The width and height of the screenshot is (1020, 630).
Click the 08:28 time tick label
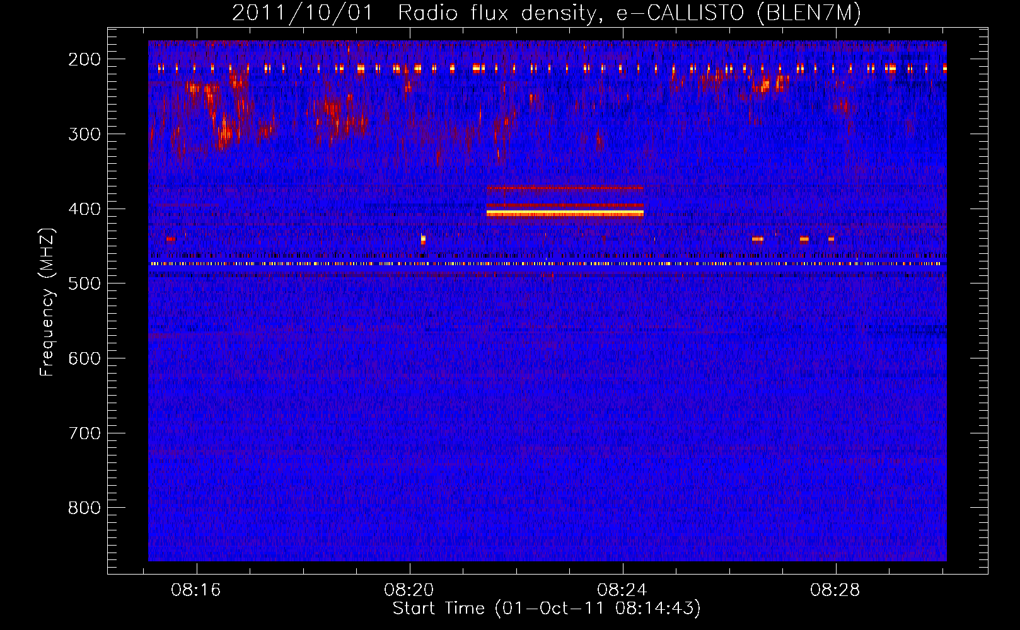tap(835, 590)
